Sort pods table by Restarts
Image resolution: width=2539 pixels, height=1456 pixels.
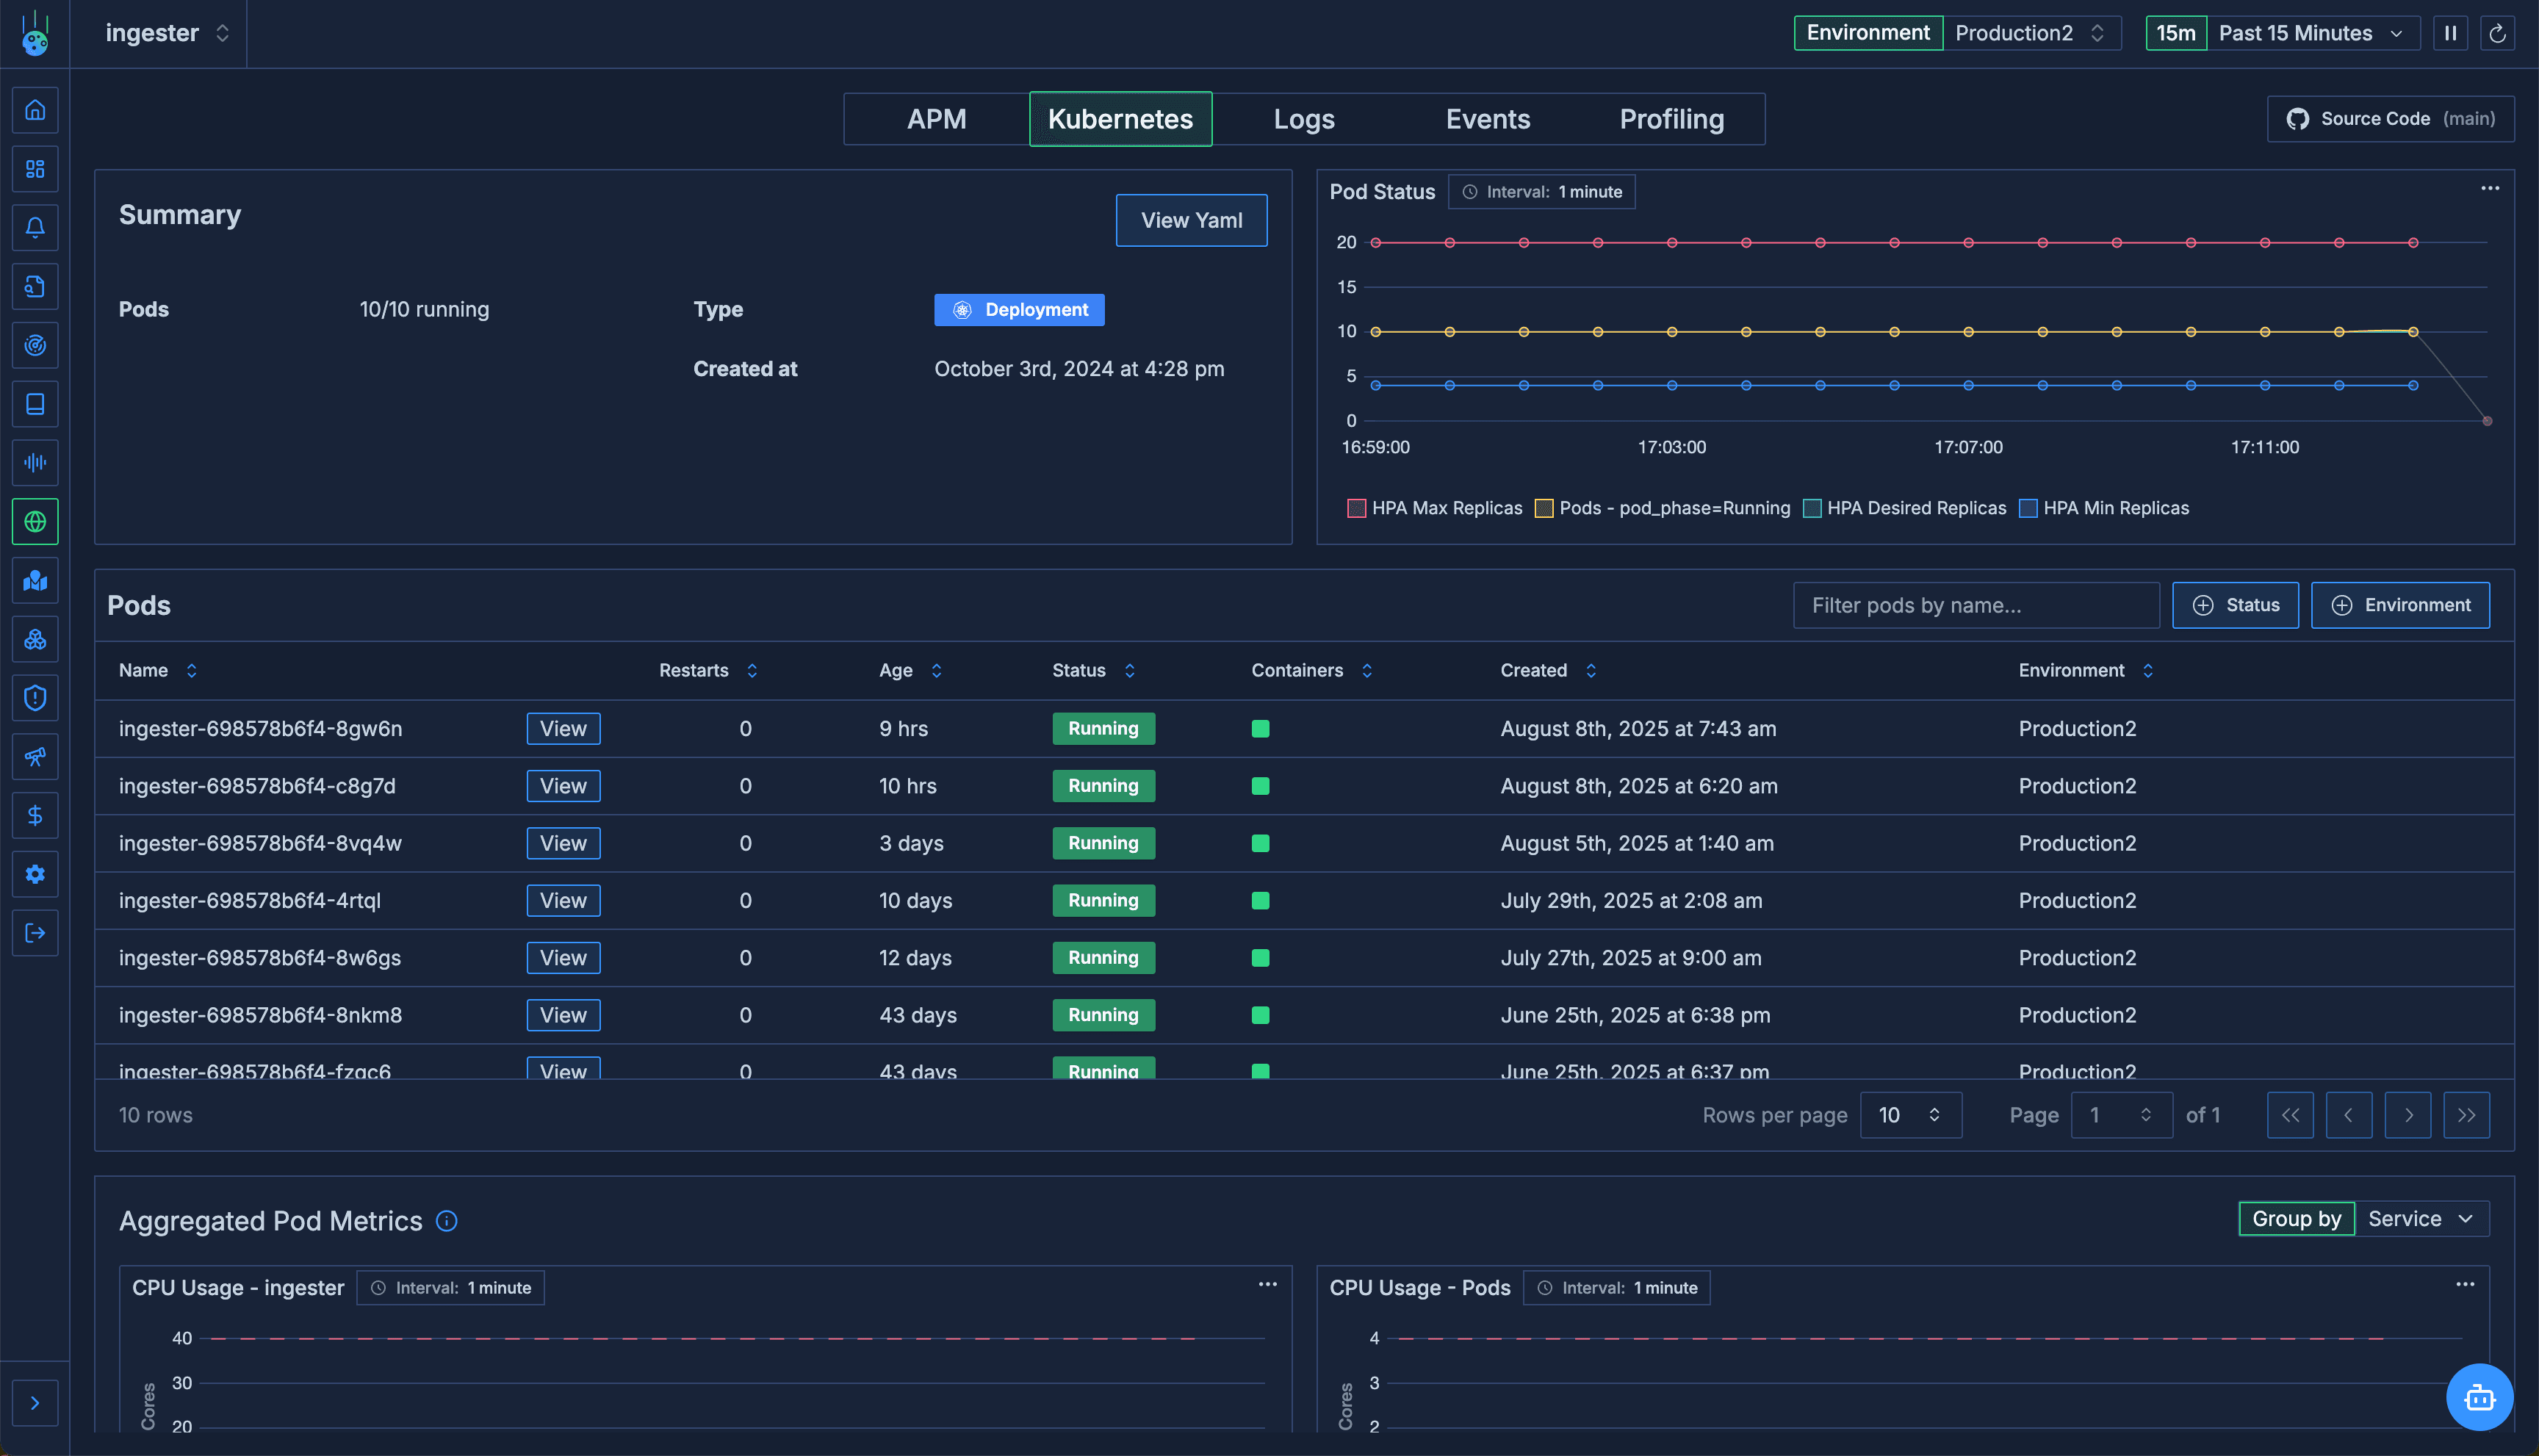point(708,670)
